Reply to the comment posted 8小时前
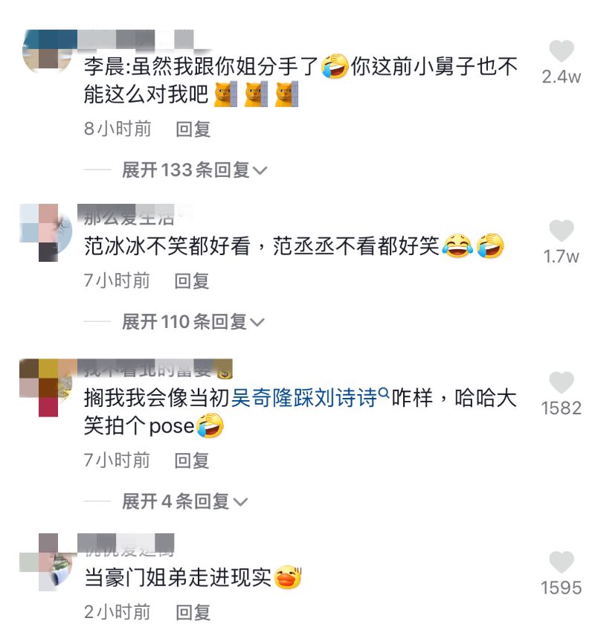 tap(193, 129)
